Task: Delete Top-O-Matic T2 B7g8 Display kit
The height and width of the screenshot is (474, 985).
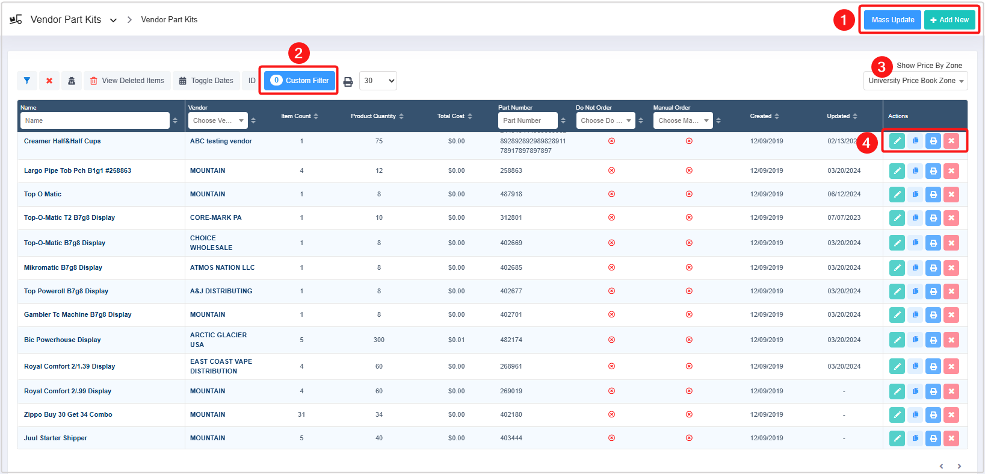Action: coord(951,218)
